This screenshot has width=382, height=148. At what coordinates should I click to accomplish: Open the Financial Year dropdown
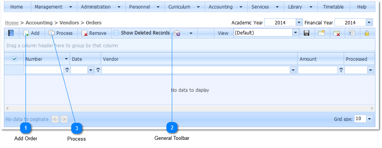[x=369, y=23]
